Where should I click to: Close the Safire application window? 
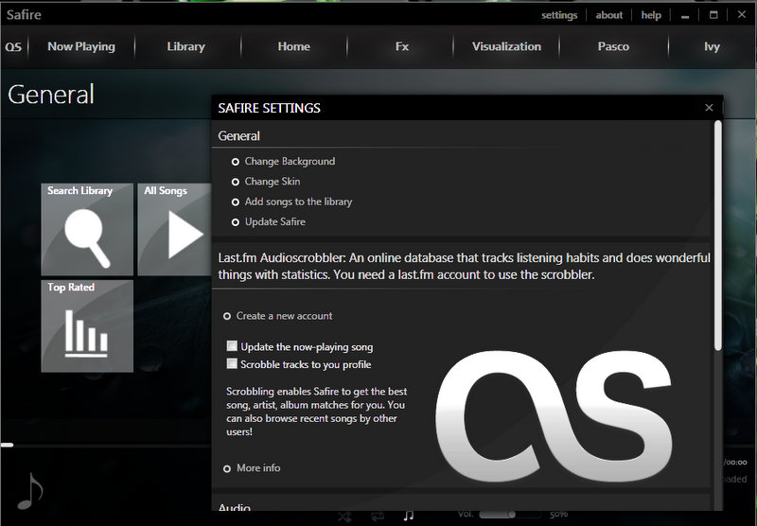click(742, 15)
